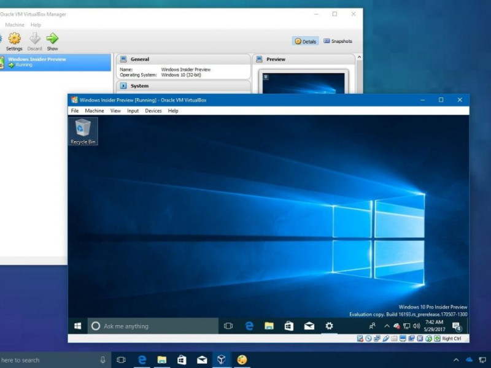Click microphone icon in host search box
Viewport: 491px width, 368px height.
click(102, 360)
